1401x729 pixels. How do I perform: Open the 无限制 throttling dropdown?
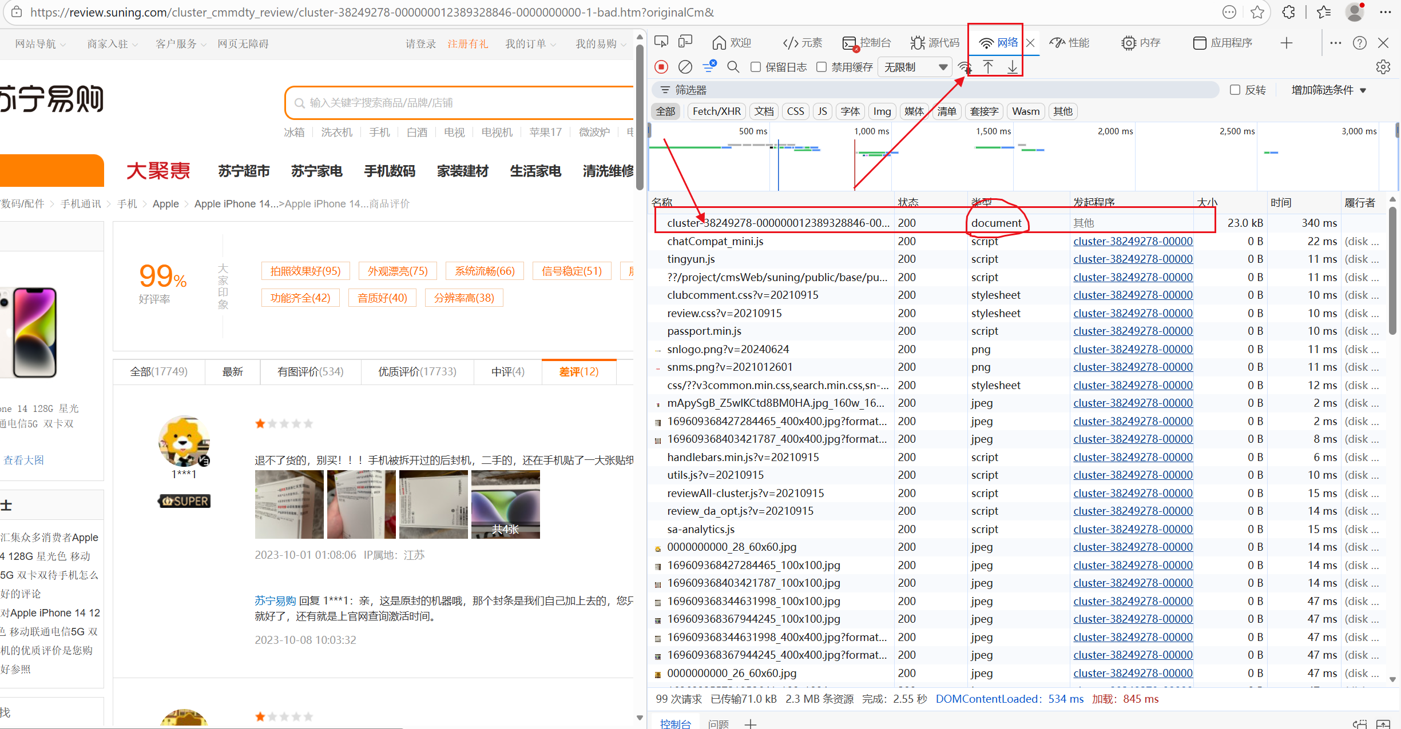click(915, 67)
